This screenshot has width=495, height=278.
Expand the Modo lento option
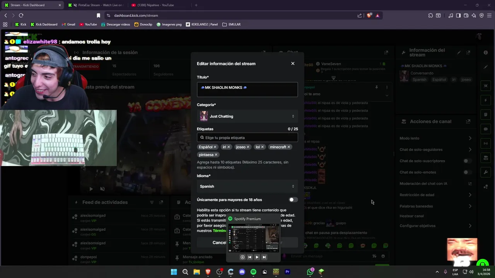click(x=435, y=138)
